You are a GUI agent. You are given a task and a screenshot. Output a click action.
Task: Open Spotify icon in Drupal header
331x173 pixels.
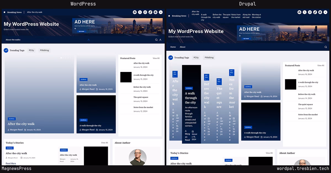(320, 12)
